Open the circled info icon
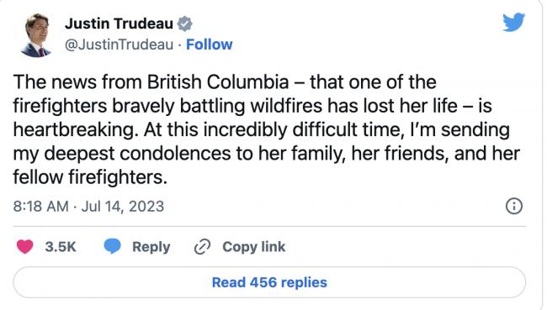The image size is (547, 310). (x=514, y=206)
